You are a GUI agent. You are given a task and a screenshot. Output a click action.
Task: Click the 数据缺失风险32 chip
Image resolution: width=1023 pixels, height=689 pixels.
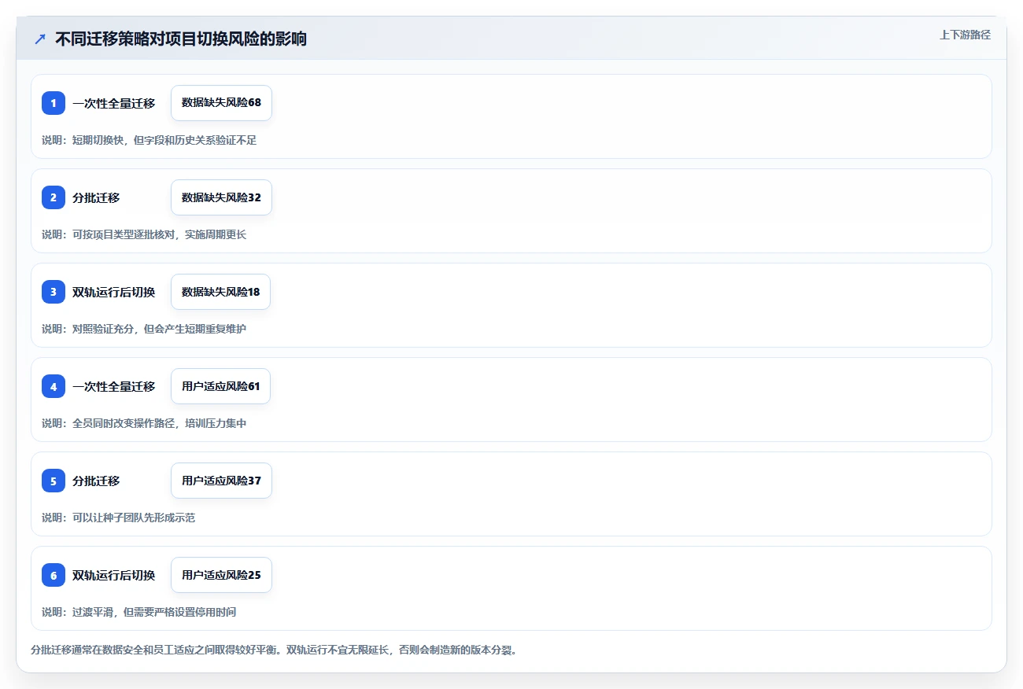point(221,197)
